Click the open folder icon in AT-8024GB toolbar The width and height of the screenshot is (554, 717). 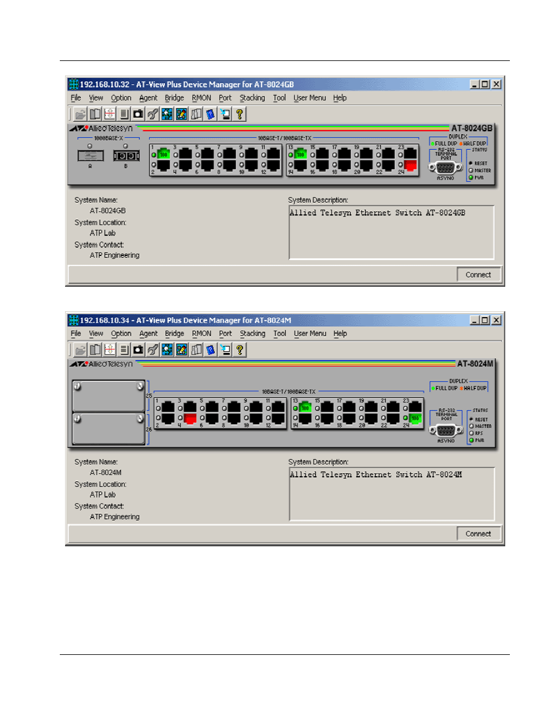click(x=81, y=114)
